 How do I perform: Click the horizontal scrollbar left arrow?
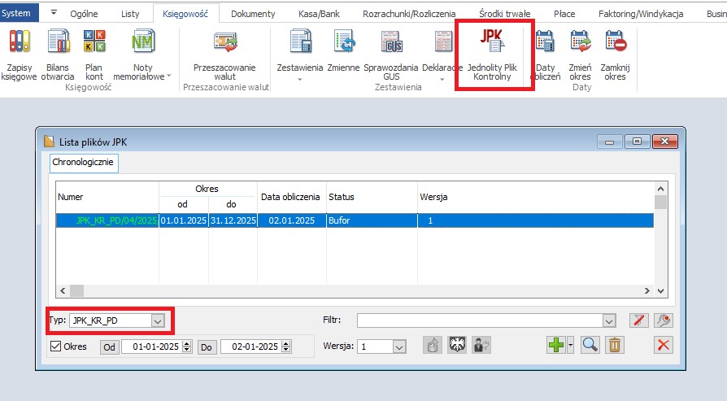[63, 290]
